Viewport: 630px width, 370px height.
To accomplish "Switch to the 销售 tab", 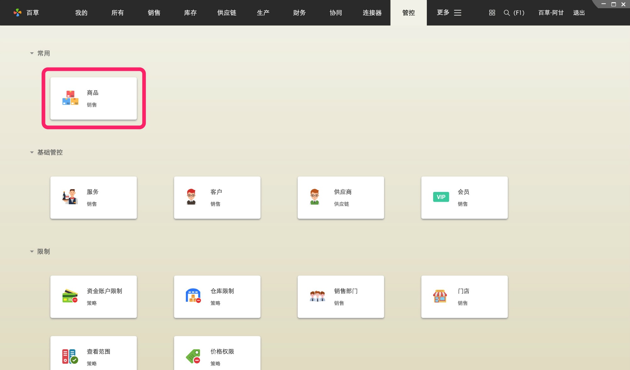I will 154,13.
